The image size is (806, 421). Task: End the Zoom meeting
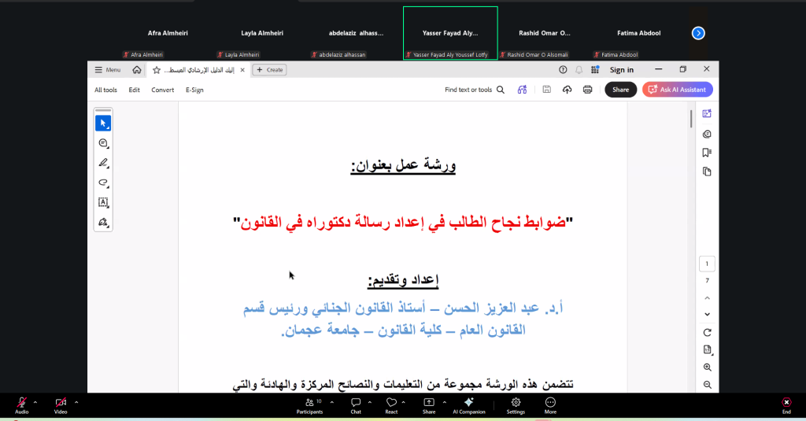coord(786,405)
